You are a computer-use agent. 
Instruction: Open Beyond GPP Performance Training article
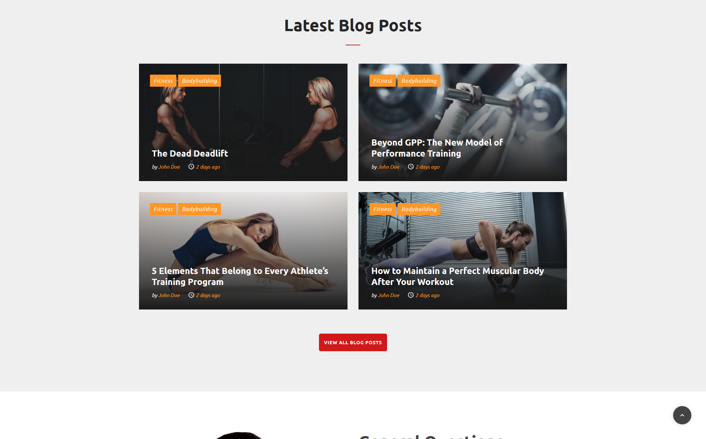tap(437, 148)
